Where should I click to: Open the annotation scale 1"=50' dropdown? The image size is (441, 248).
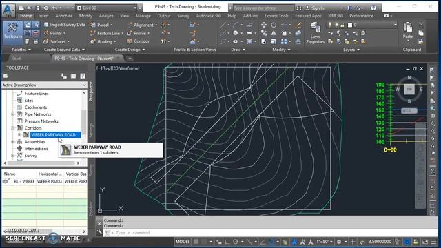point(325,242)
